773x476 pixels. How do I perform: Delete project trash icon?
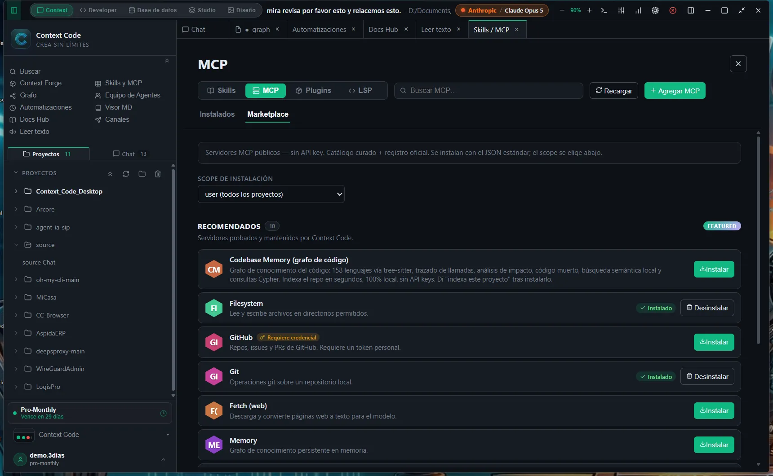(158, 174)
